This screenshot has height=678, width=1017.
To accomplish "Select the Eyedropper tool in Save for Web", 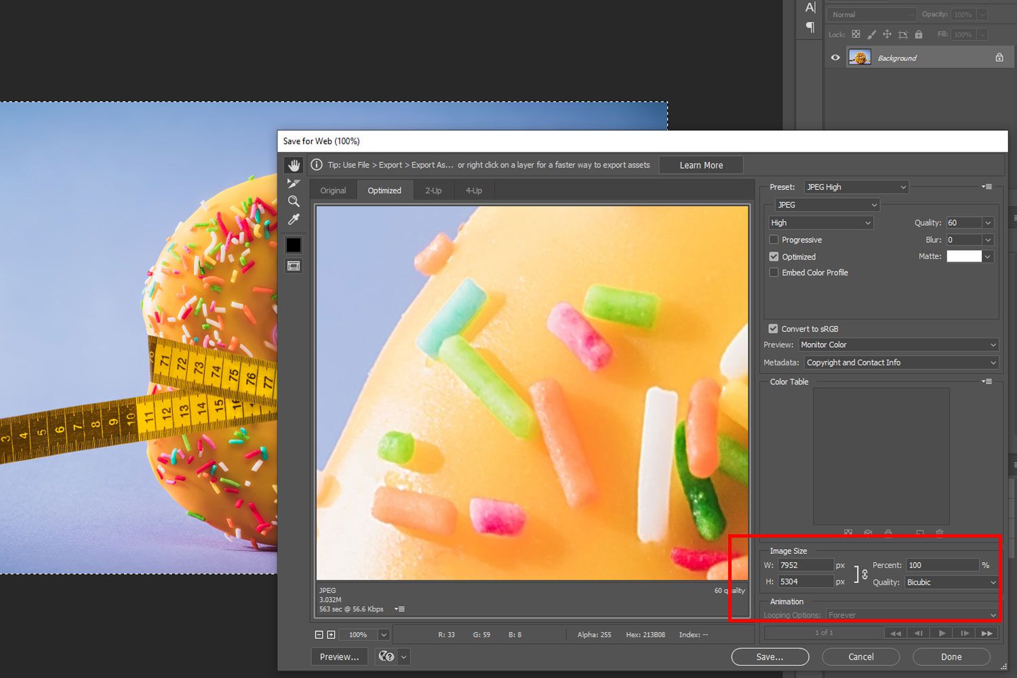I will click(294, 220).
